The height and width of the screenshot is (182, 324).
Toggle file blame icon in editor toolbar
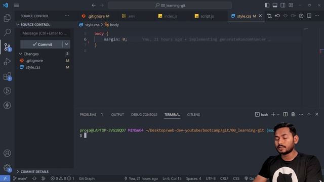tap(277, 16)
